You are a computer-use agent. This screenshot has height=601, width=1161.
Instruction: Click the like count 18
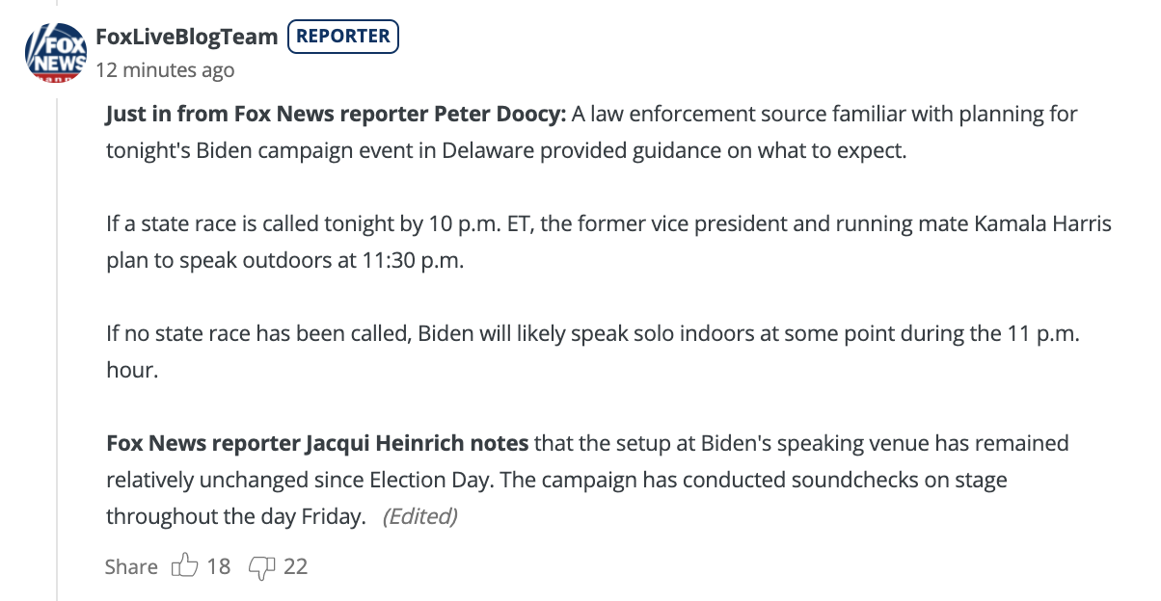tap(219, 566)
